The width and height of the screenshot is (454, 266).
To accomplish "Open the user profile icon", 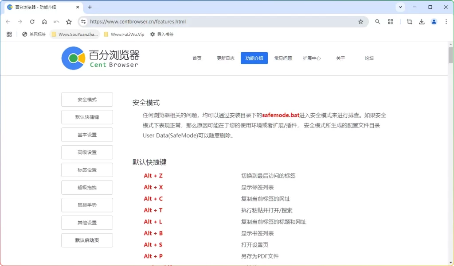I will point(434,22).
